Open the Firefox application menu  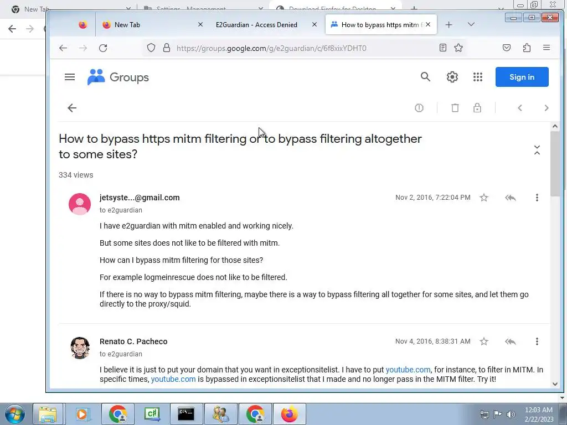point(547,48)
